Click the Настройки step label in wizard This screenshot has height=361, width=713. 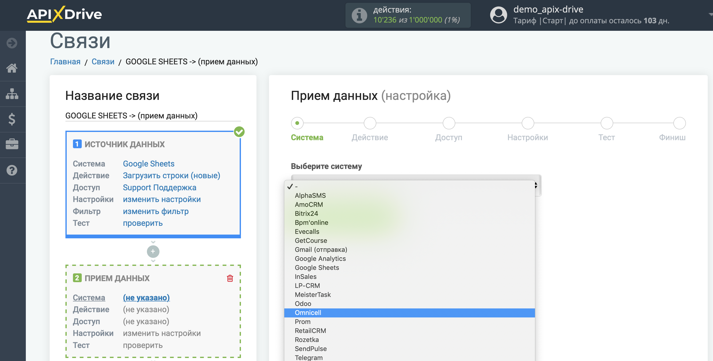pos(527,137)
